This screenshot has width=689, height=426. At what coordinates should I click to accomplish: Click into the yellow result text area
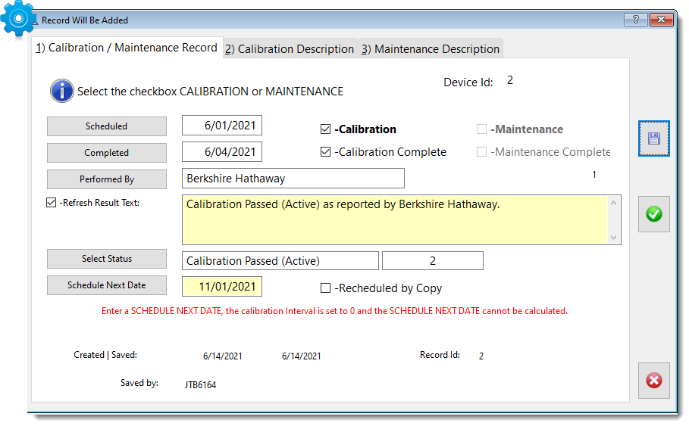pyautogui.click(x=395, y=219)
